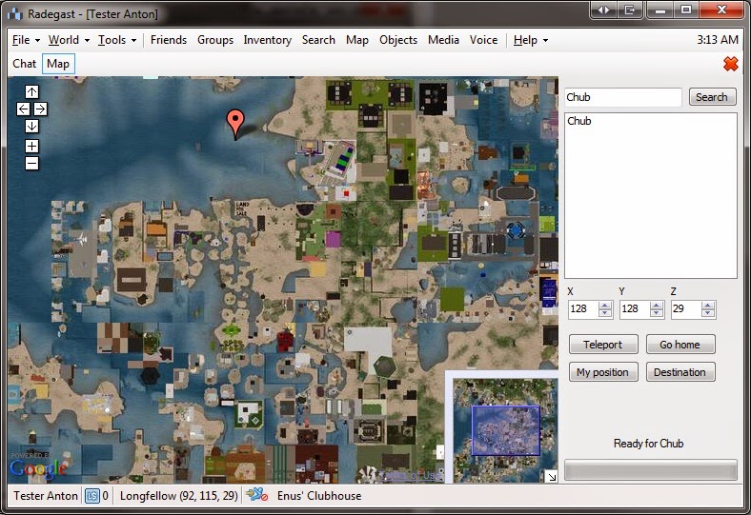Zoom in the map with the plus

pos(31,146)
